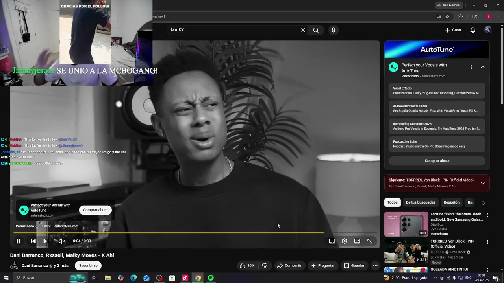This screenshot has width=504, height=283.
Task: Open the player settings gear
Action: (345, 241)
